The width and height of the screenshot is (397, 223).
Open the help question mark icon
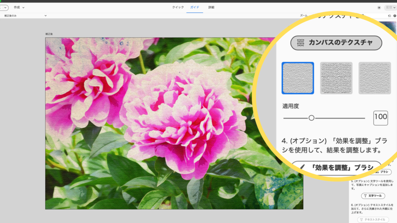point(395,16)
